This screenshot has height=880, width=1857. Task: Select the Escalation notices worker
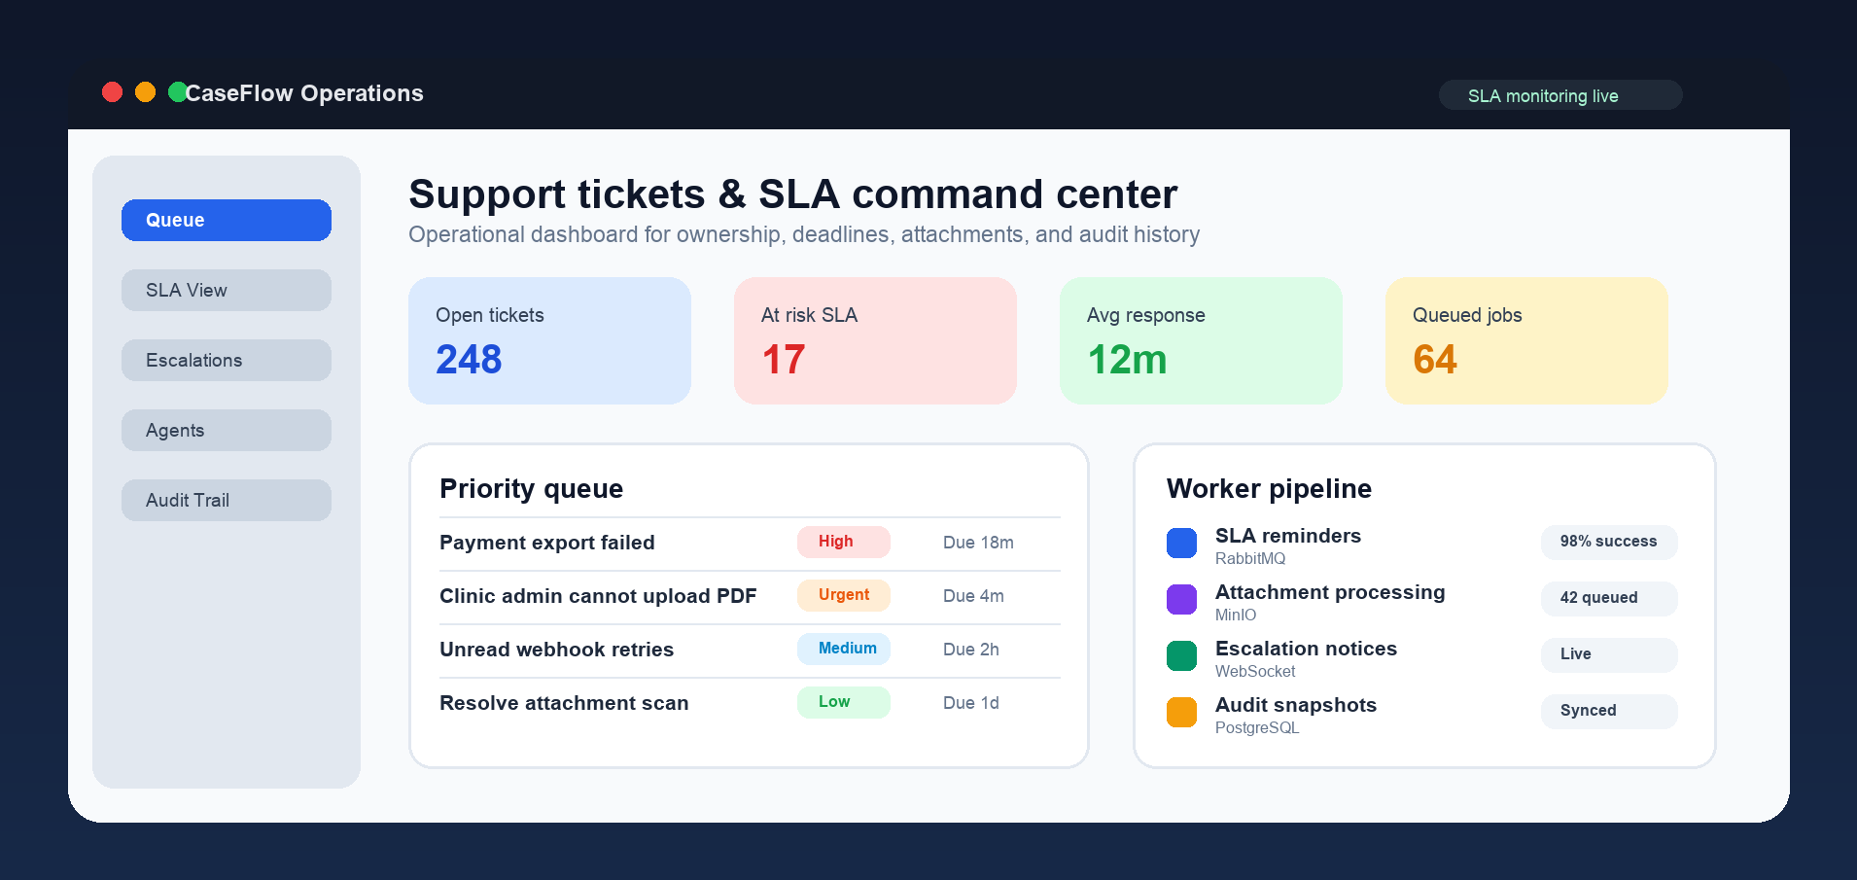point(1422,657)
